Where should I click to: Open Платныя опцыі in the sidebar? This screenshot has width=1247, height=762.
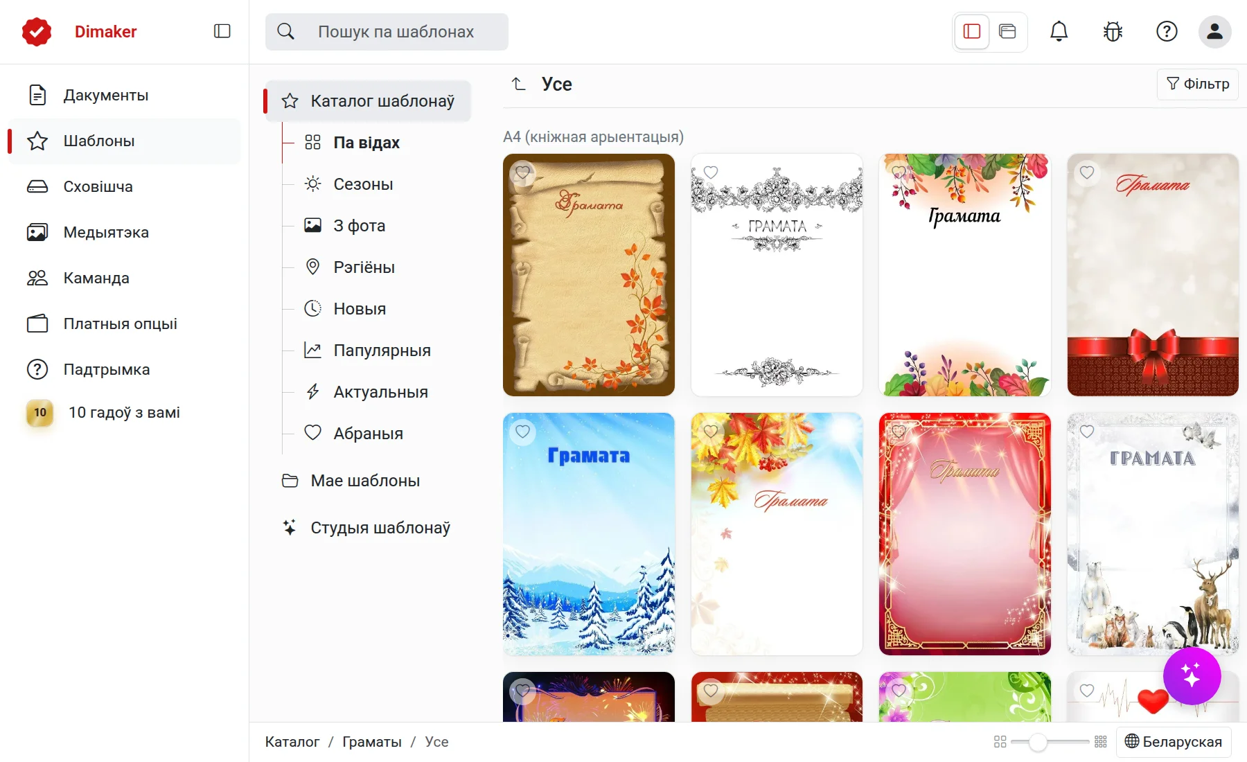click(x=124, y=324)
